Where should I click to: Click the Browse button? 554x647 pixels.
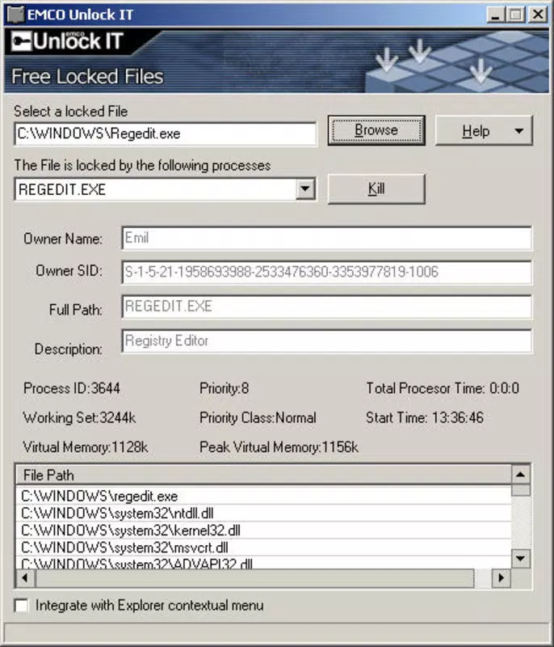coord(376,130)
